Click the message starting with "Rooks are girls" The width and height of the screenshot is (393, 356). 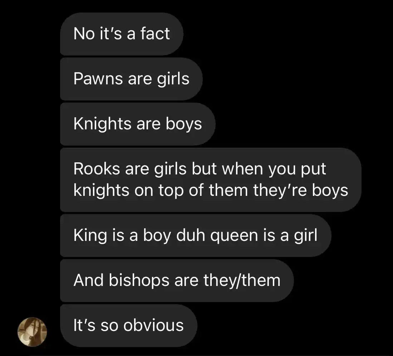pos(211,180)
